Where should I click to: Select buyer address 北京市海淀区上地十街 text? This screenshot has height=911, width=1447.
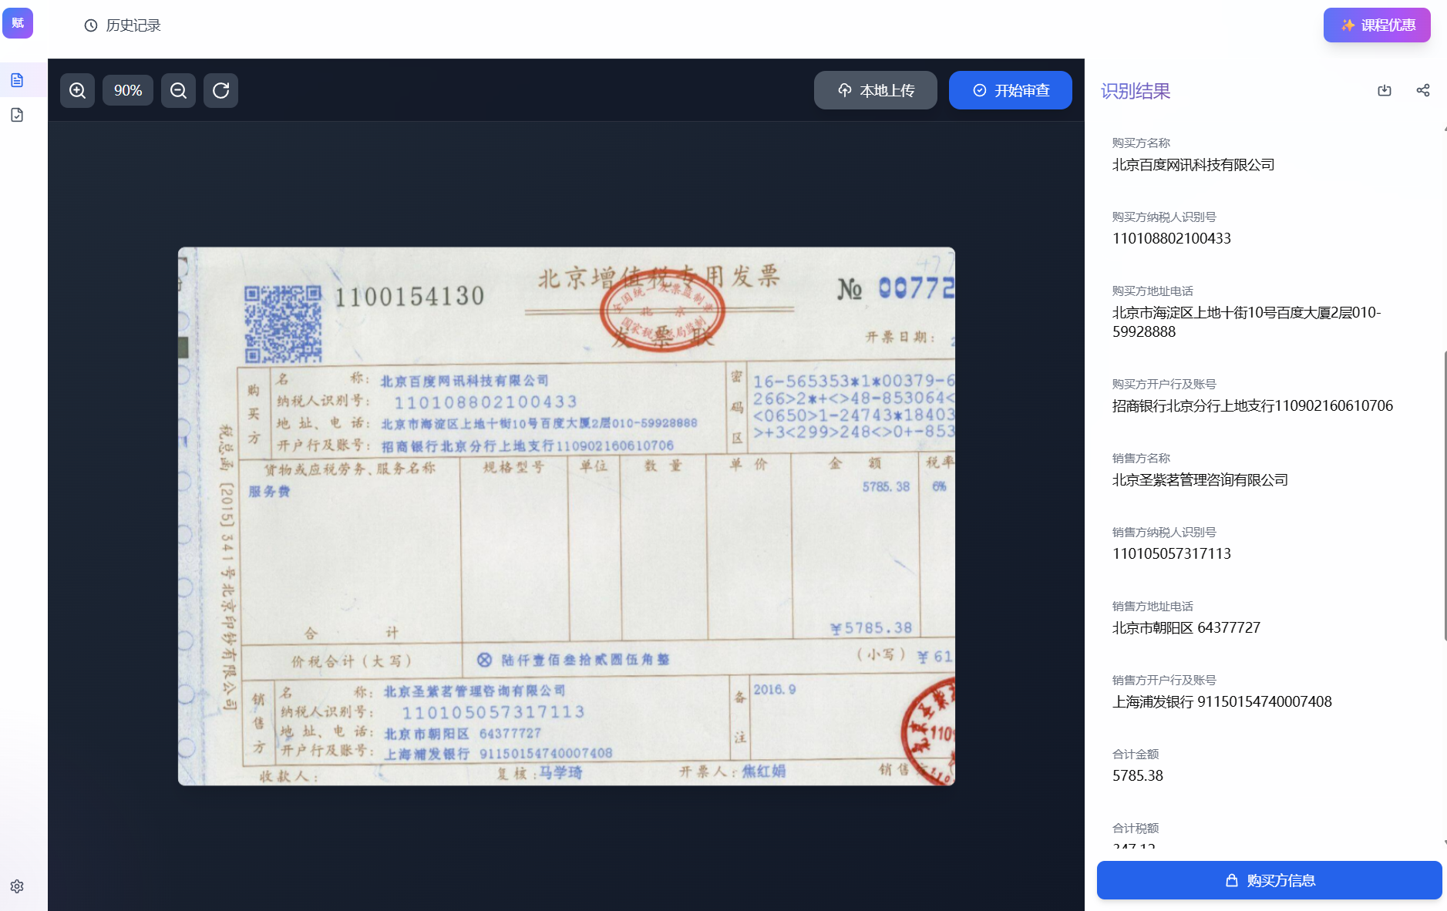tap(1247, 322)
